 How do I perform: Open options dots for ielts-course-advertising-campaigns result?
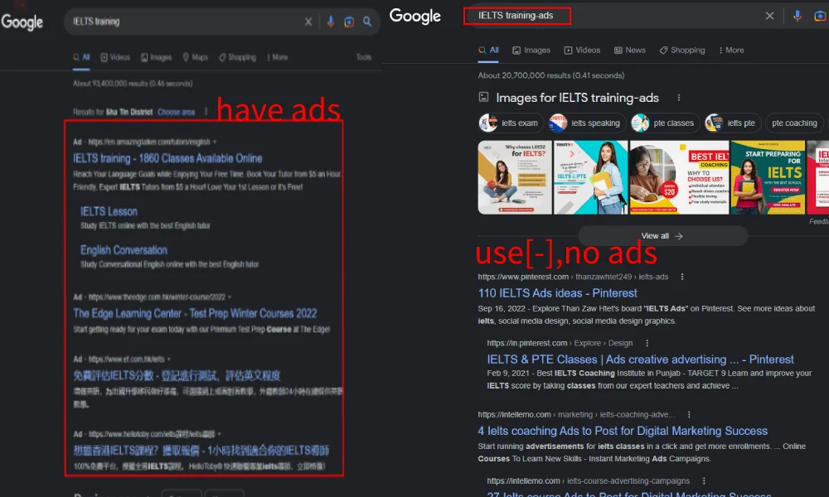703,481
